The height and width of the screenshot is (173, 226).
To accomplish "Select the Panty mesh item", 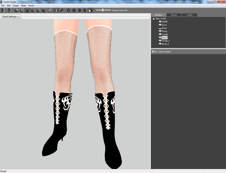I will [165, 31].
